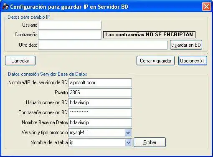Open the Versión y tipo protocolo dropdown arrow
This screenshot has width=213, height=157.
pyautogui.click(x=128, y=133)
